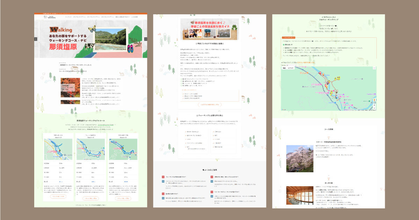Advance the hero slider with next arrow
The image size is (419, 220).
click(146, 39)
